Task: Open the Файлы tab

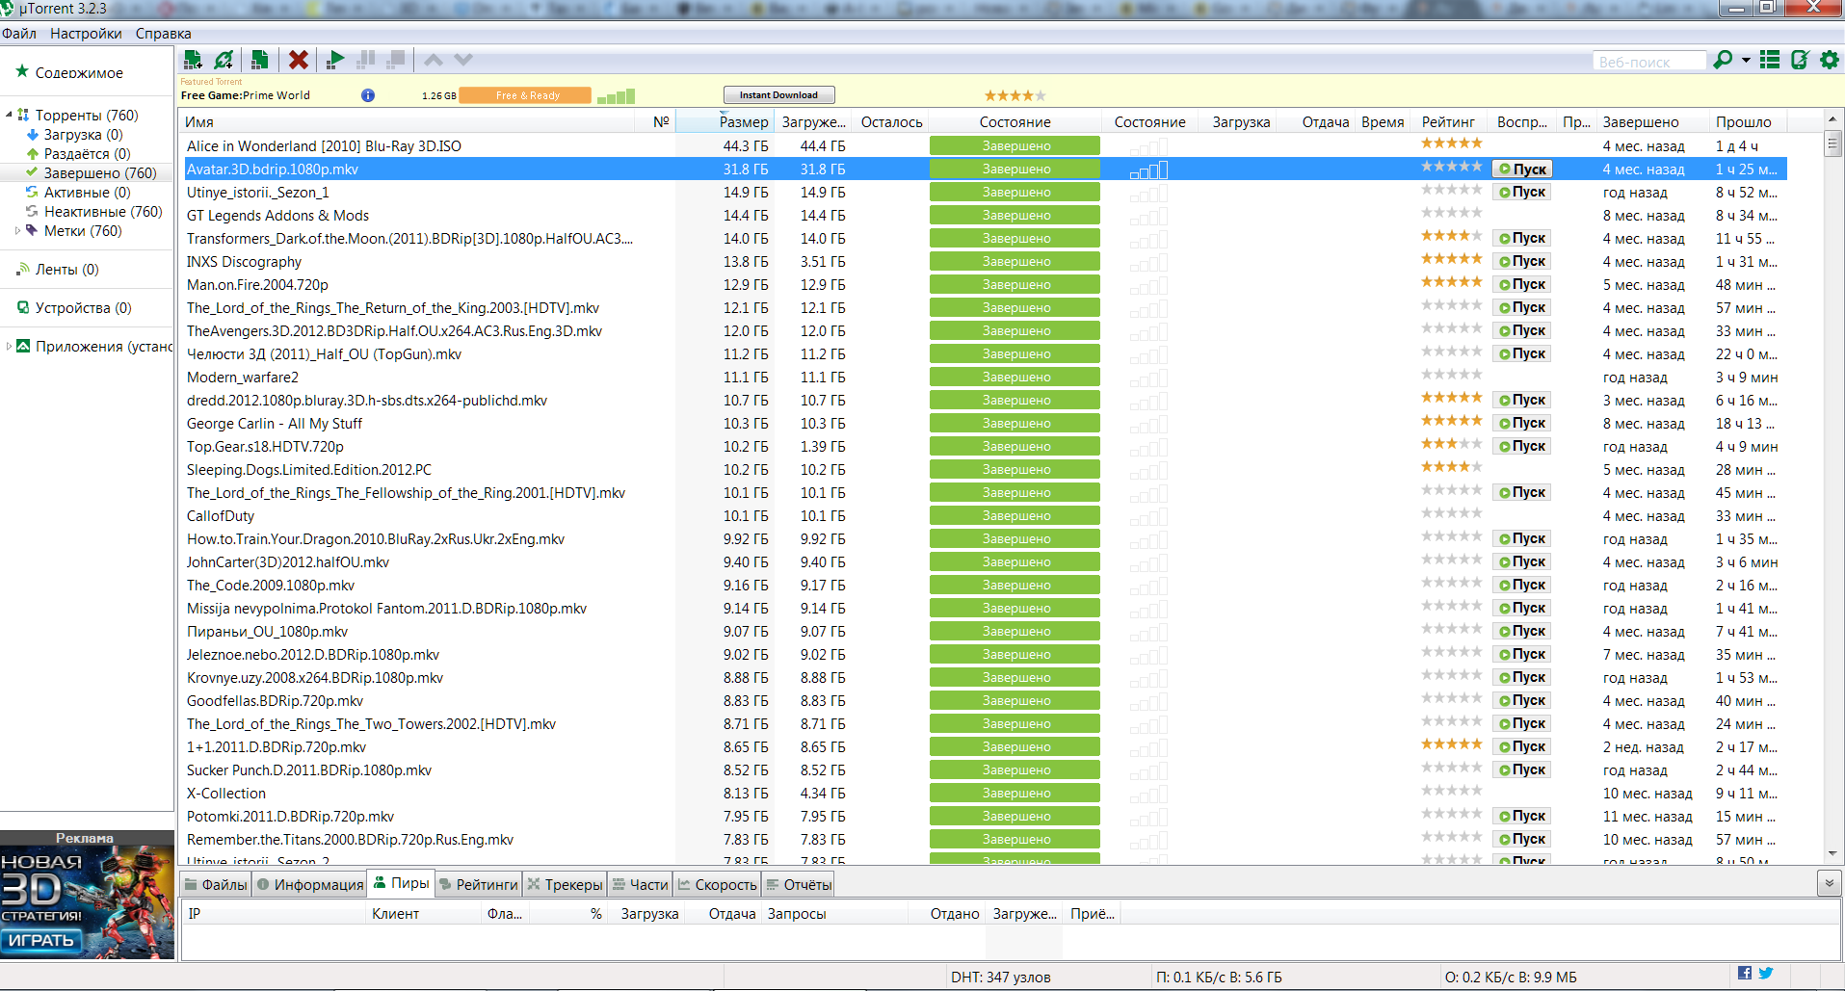Action: coord(216,885)
